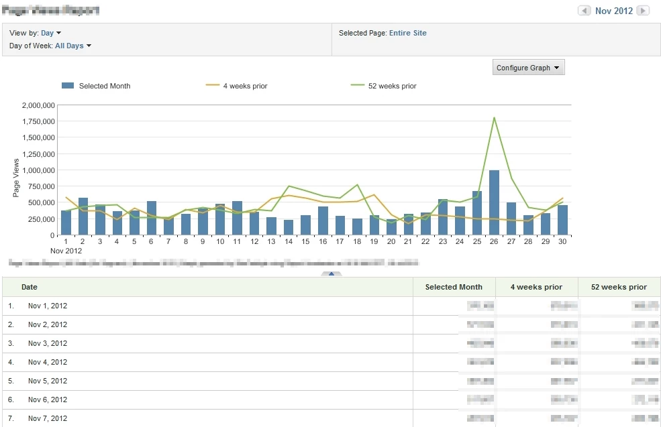
Task: Click the bar for day 2
Action: pos(83,217)
